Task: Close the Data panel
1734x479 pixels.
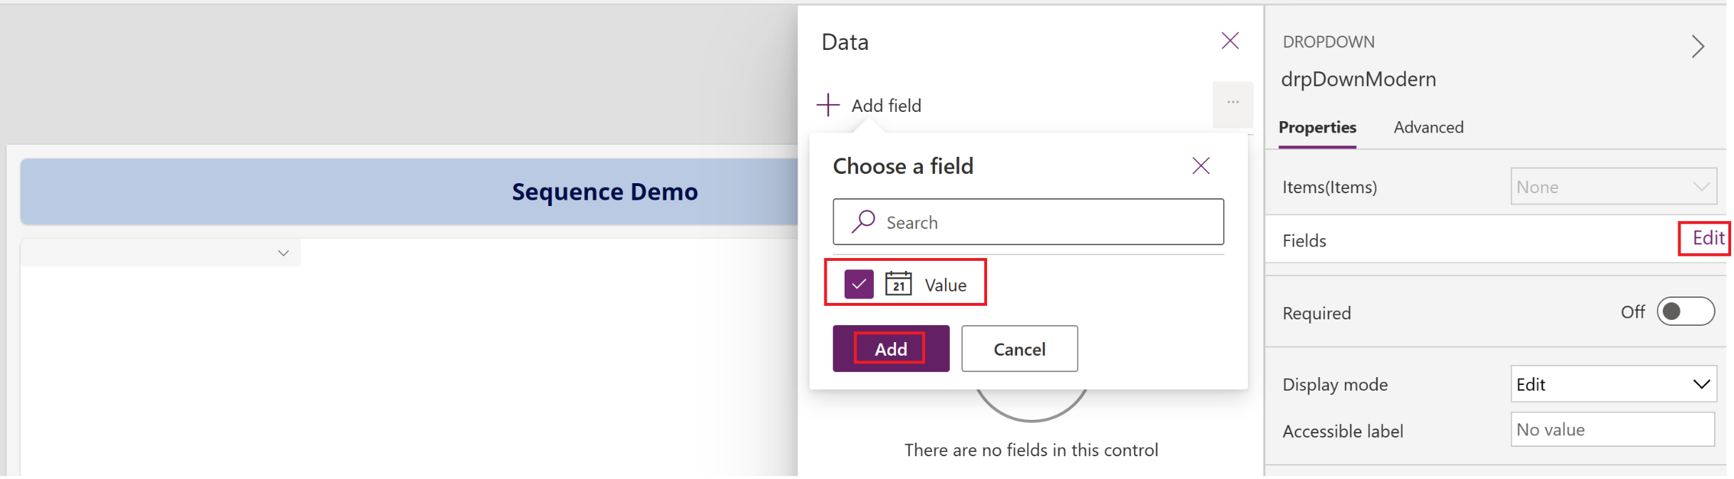Action: pyautogui.click(x=1229, y=41)
